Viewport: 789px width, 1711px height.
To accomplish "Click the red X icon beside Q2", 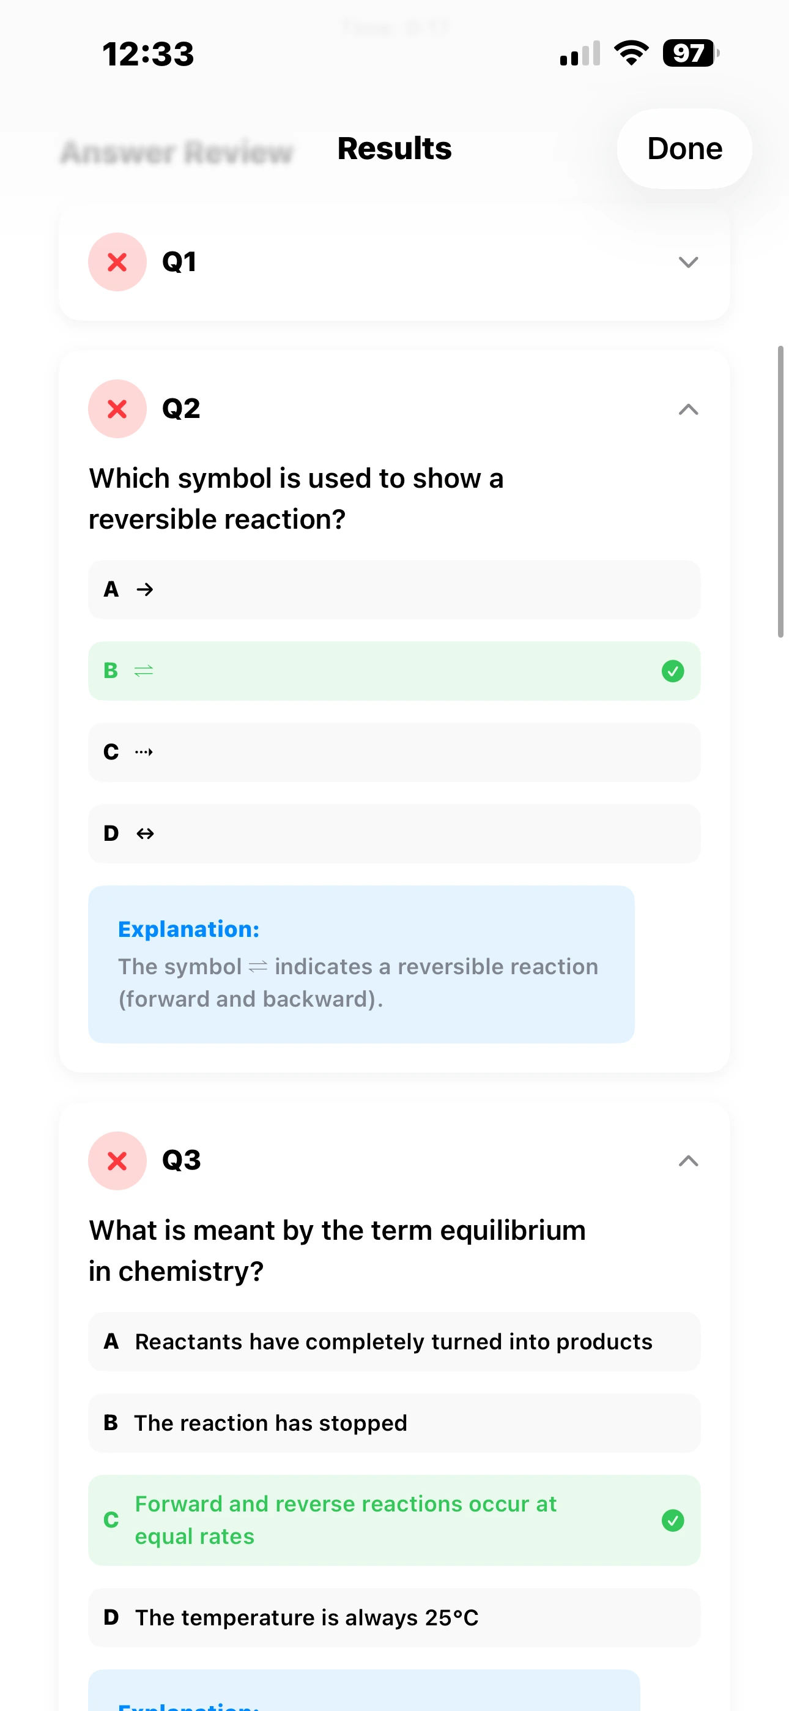I will click(x=117, y=409).
